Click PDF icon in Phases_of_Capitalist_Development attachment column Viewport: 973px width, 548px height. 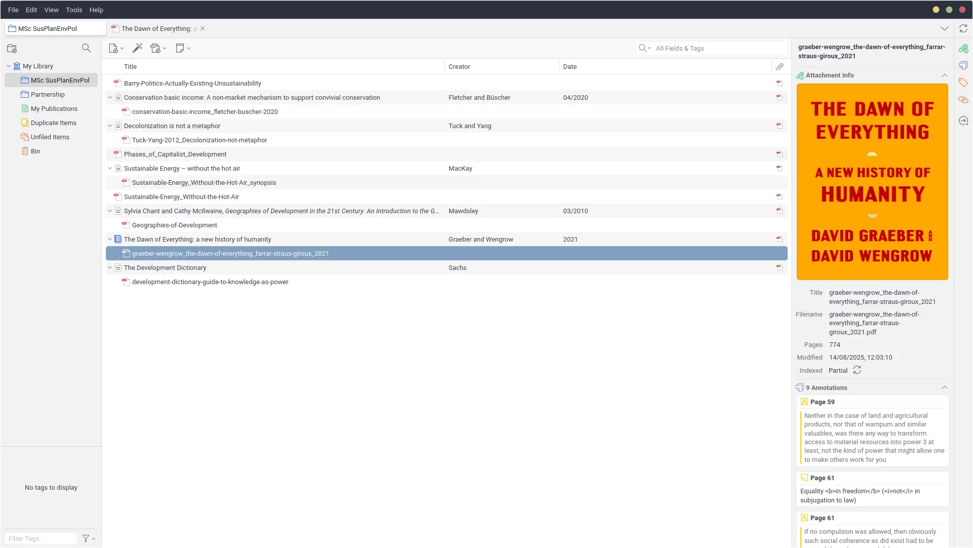(x=780, y=154)
